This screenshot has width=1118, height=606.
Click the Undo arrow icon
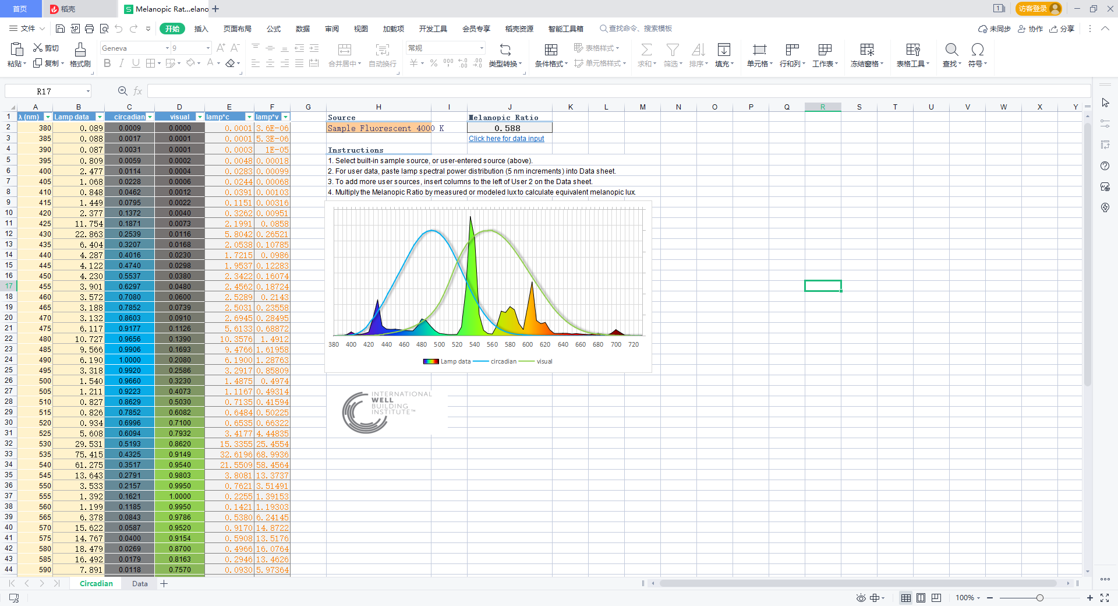tap(119, 29)
